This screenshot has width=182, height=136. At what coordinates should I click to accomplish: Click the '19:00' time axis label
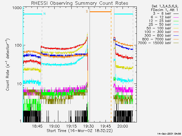click(54, 126)
